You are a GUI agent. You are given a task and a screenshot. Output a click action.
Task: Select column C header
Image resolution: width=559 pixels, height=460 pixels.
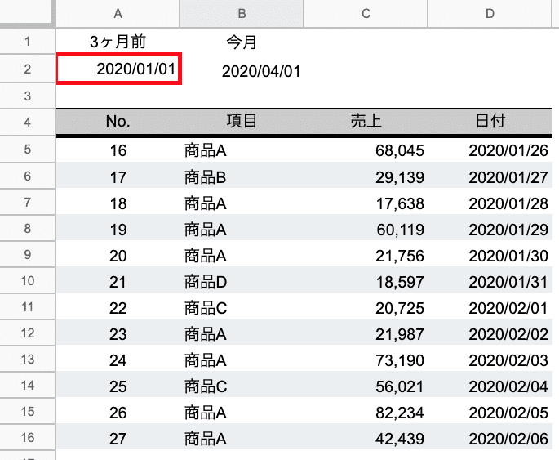[x=366, y=14]
